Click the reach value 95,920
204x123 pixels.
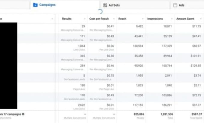click(x=139, y=66)
